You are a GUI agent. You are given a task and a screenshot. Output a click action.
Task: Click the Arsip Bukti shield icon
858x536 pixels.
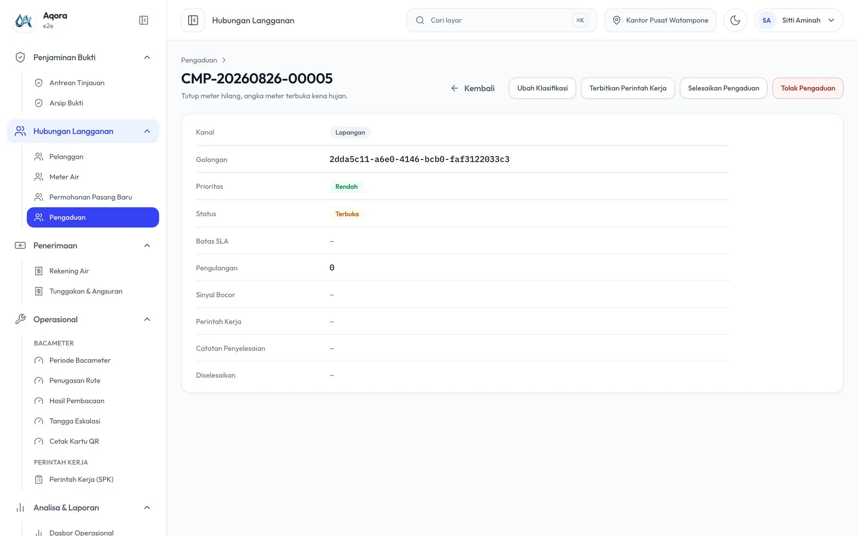tap(39, 103)
